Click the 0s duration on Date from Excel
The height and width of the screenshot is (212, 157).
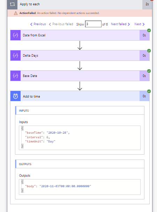coord(144,35)
